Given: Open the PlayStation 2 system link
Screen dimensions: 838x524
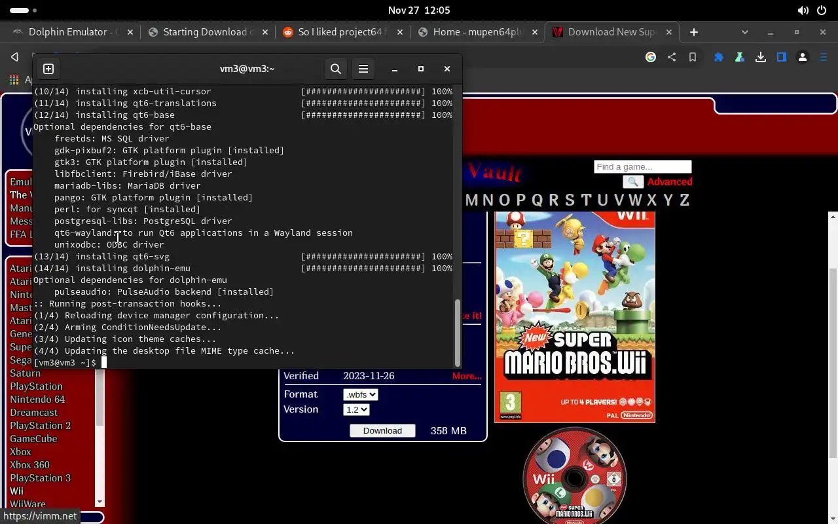Looking at the screenshot, I should (x=41, y=426).
